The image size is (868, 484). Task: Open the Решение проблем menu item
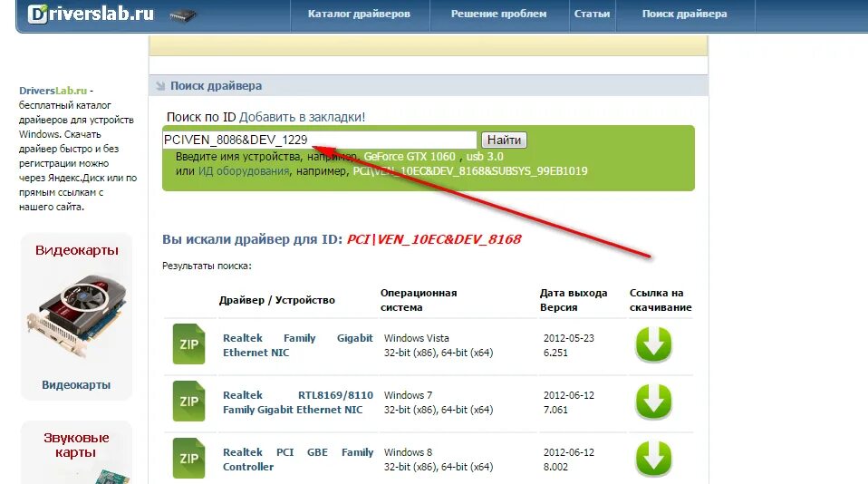[x=498, y=14]
